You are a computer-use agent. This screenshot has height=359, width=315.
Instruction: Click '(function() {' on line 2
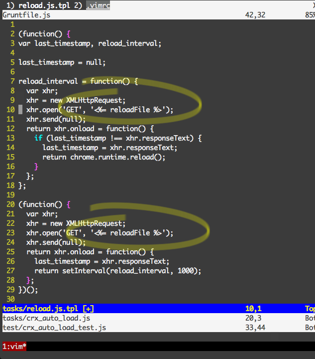coord(44,34)
